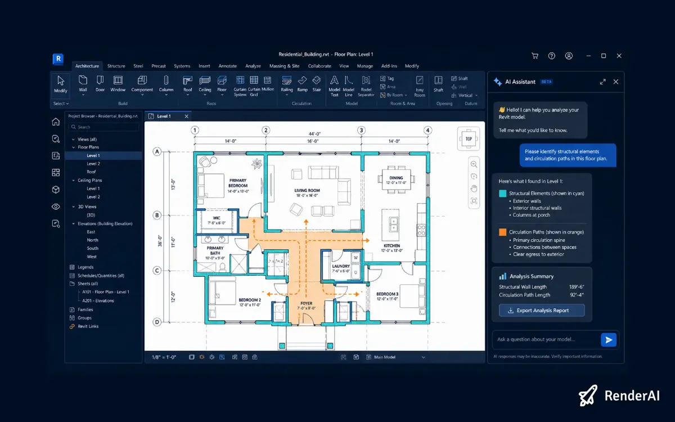Open Level 2 under Floor Plans
This screenshot has height=422, width=675.
pos(93,164)
